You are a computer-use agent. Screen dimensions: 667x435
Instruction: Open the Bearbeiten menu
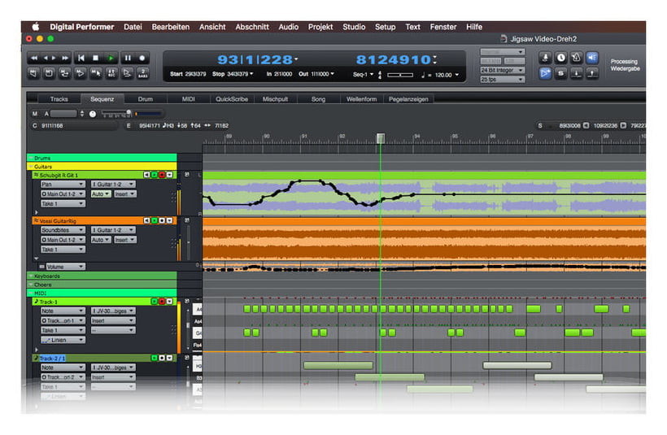point(171,27)
